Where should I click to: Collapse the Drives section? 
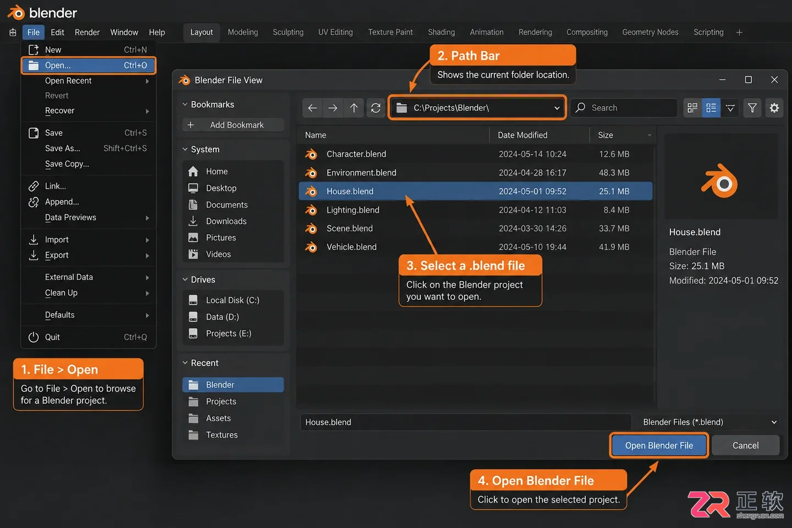[185, 279]
